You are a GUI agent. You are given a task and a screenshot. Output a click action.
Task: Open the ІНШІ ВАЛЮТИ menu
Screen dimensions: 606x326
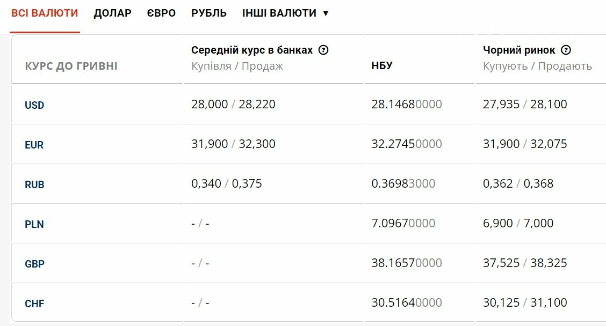coord(285,13)
